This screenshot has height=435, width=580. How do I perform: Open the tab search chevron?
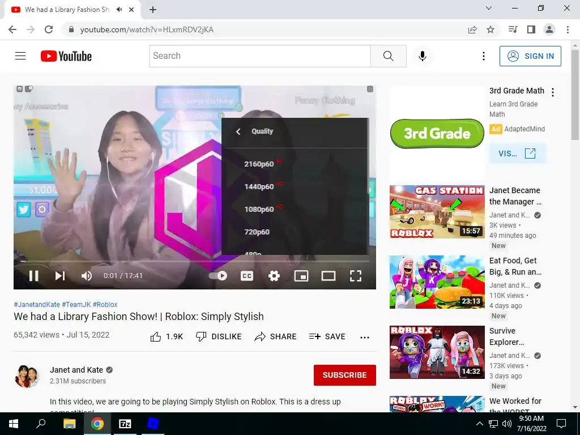click(x=489, y=8)
